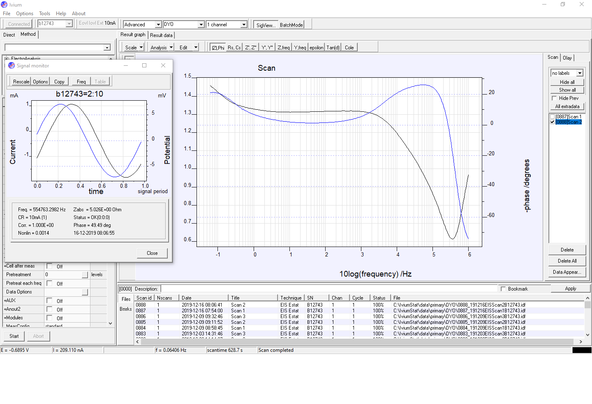Enable the +Anout2 checkbox
The width and height of the screenshot is (592, 404).
pyautogui.click(x=49, y=309)
